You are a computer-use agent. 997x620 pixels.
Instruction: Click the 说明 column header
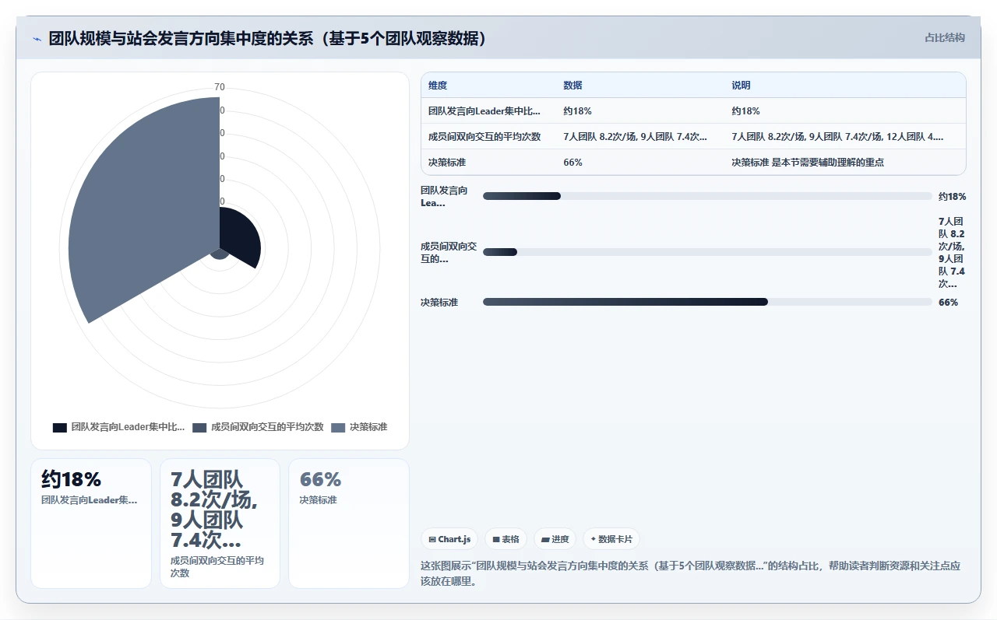pyautogui.click(x=741, y=86)
